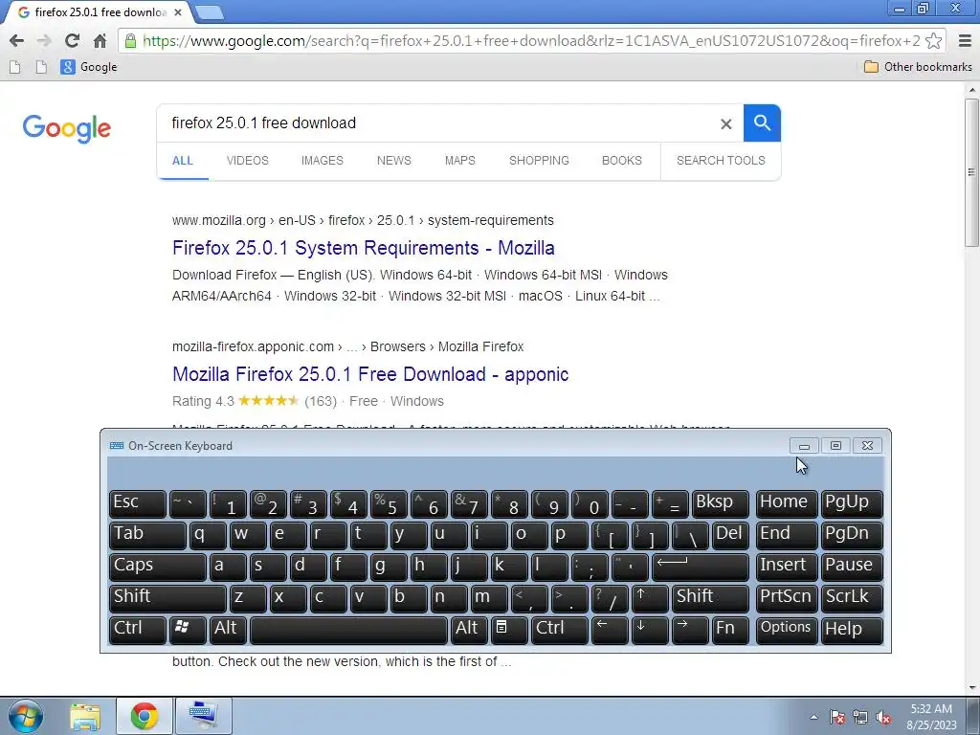The image size is (980, 735).
Task: Open keyboard Options key
Action: point(787,629)
